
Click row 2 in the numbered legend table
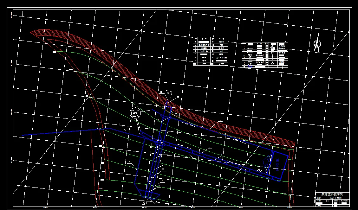pyautogui.click(x=202, y=45)
